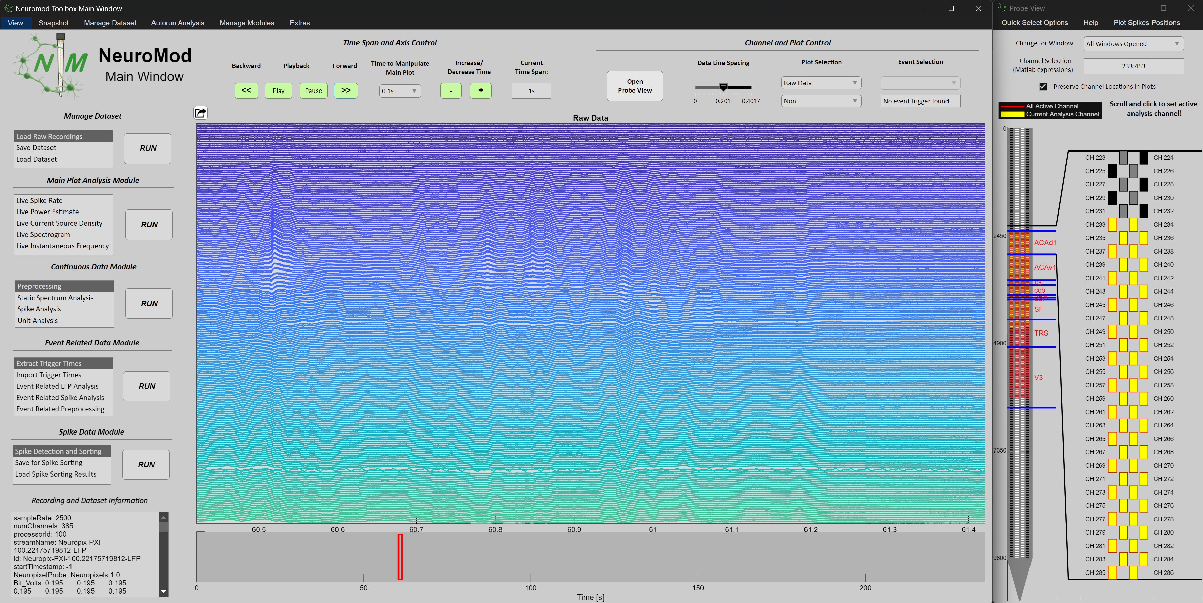The height and width of the screenshot is (603, 1203).
Task: Select channel CH 224 black square
Action: [1144, 157]
